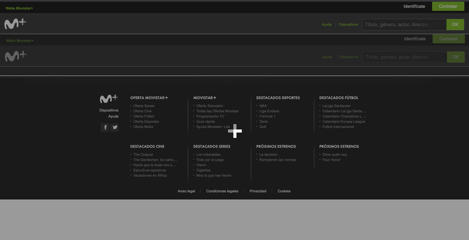Screen dimensions: 469x240
Task: Open Webs Movistar+ menu in the topmost header
Action: coord(19,8)
